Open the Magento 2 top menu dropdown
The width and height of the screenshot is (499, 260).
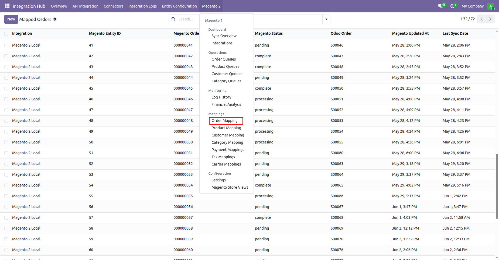[211, 6]
